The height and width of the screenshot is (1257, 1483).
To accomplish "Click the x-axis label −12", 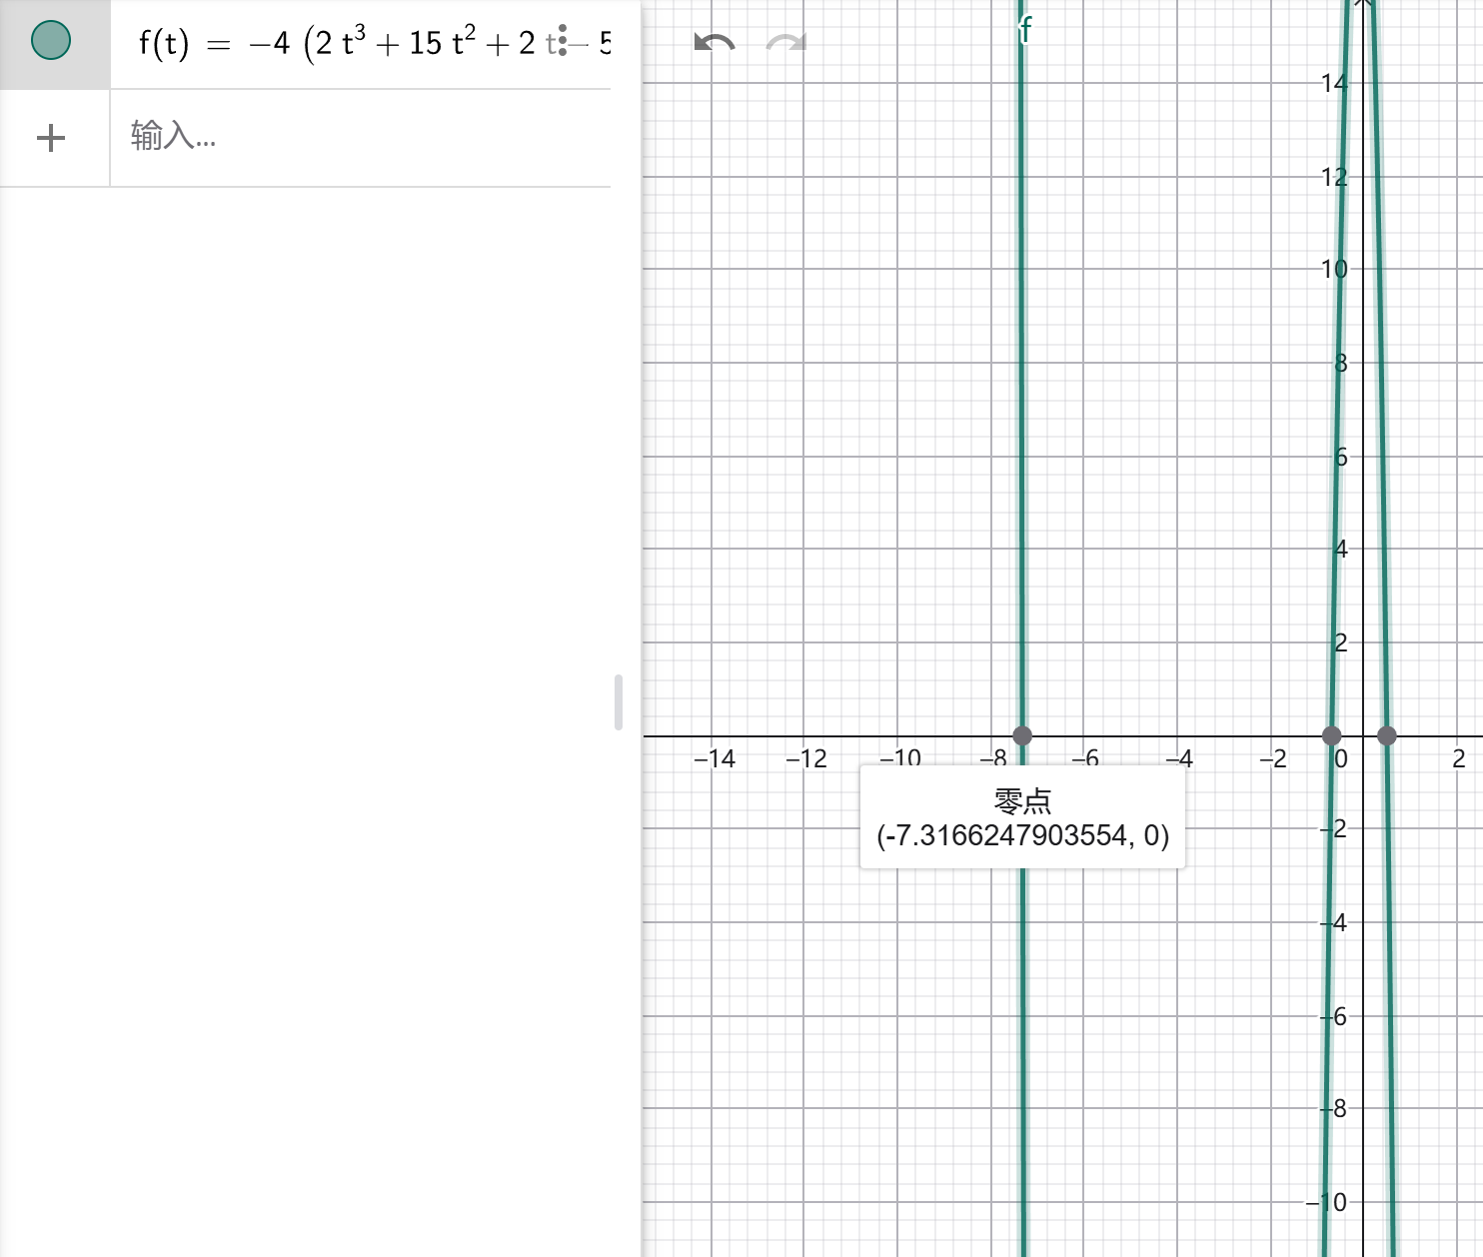I will [x=806, y=758].
